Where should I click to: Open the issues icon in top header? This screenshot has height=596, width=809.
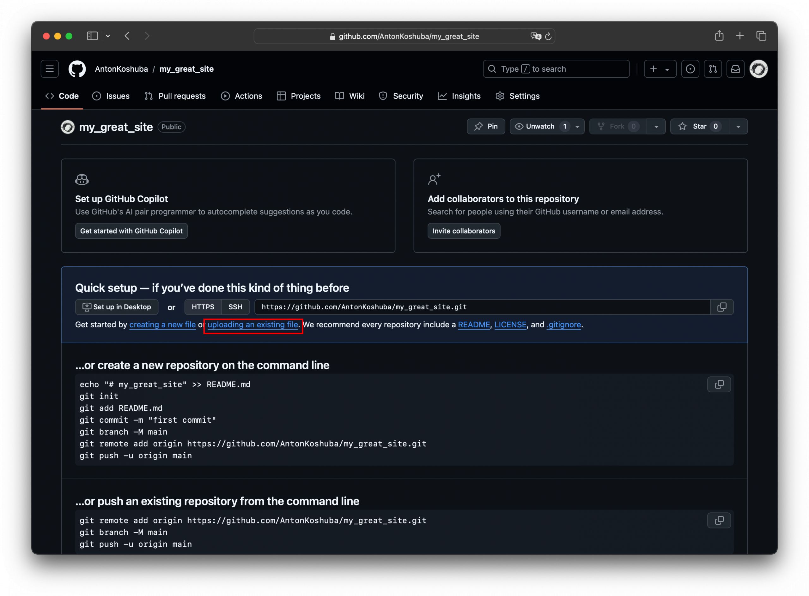pyautogui.click(x=690, y=69)
